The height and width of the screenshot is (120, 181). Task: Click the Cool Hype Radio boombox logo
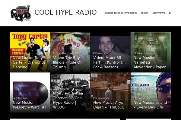tap(21, 13)
